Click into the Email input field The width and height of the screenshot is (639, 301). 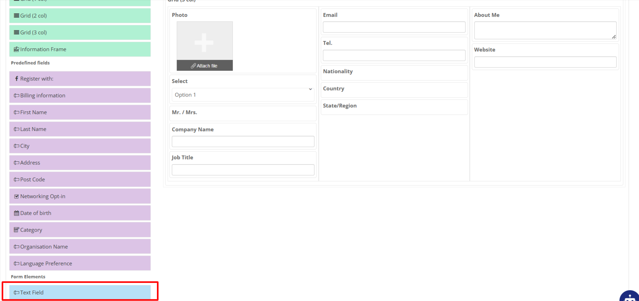(394, 27)
